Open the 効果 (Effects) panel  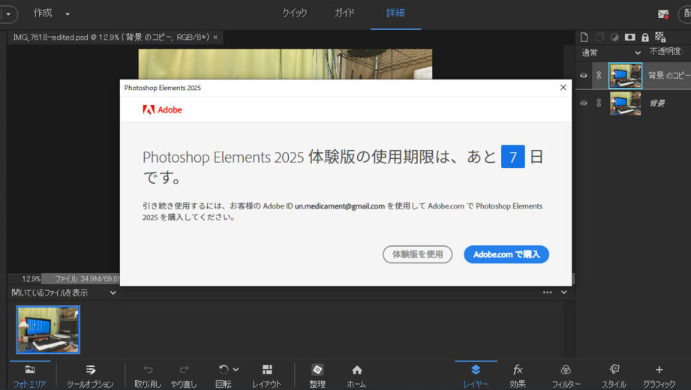(518, 375)
